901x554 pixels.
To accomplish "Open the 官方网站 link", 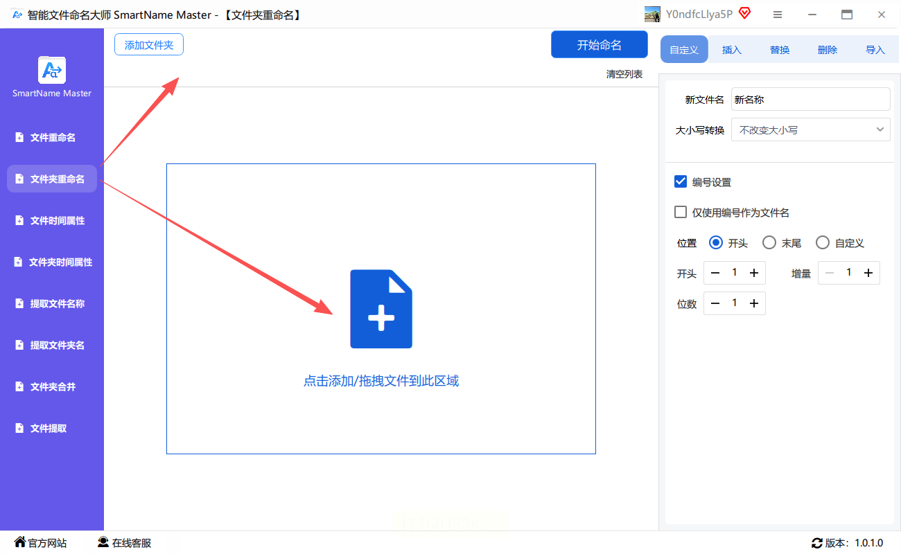I will point(40,543).
